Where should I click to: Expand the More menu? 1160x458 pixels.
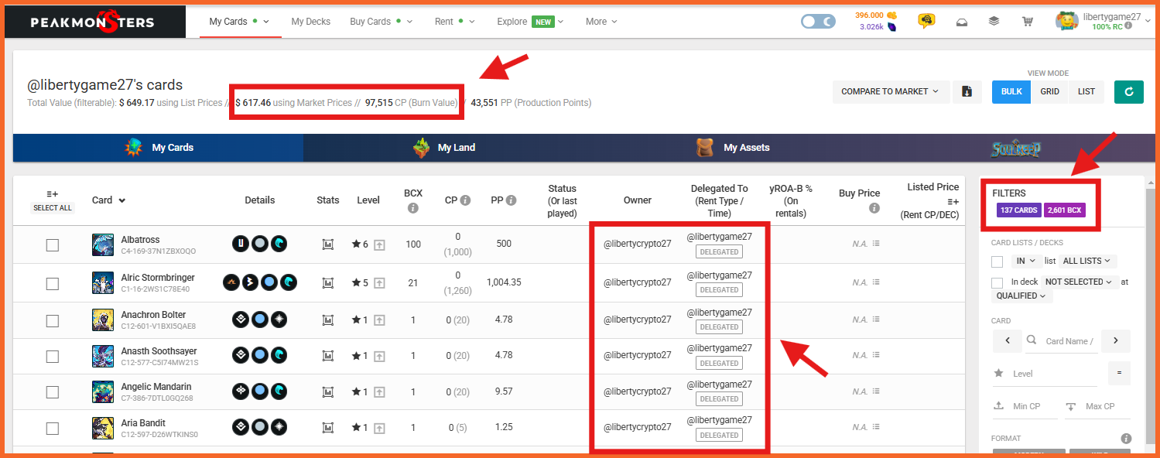(601, 22)
